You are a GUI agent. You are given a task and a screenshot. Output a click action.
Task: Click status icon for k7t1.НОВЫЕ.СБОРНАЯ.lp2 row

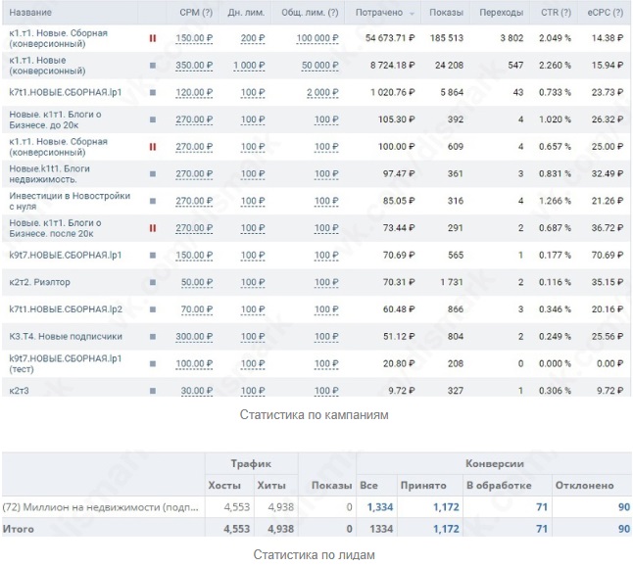coord(153,309)
